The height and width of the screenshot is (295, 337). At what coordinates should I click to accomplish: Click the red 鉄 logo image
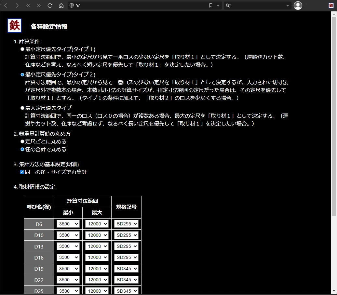15,26
